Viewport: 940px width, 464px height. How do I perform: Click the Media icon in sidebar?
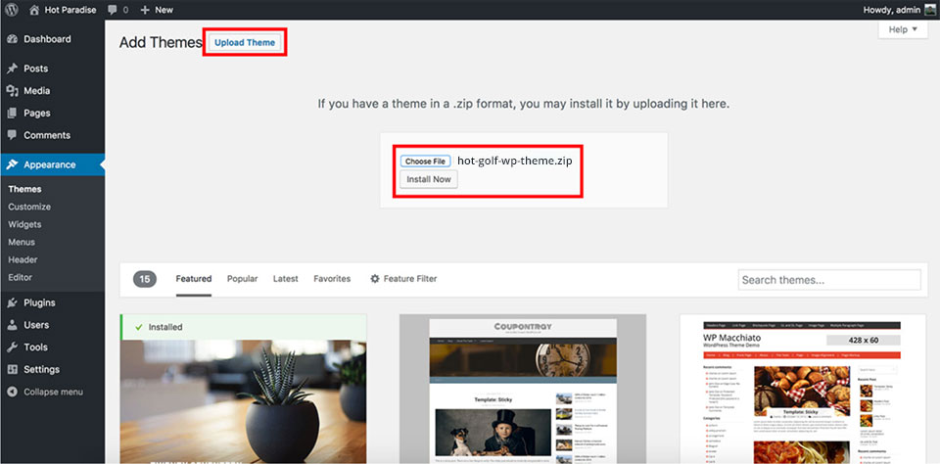(x=12, y=90)
